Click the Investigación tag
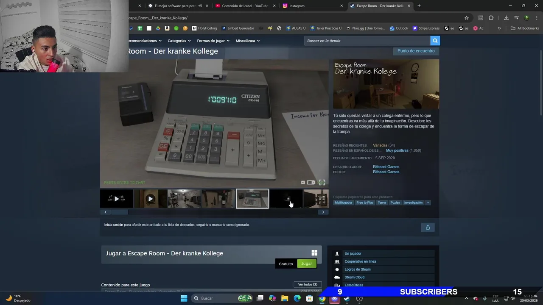Screen dimensions: 543x305 tap(413, 202)
